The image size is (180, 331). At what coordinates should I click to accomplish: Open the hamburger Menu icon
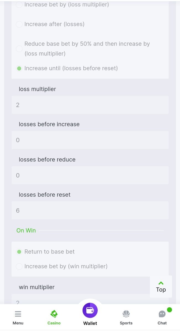coord(18,314)
